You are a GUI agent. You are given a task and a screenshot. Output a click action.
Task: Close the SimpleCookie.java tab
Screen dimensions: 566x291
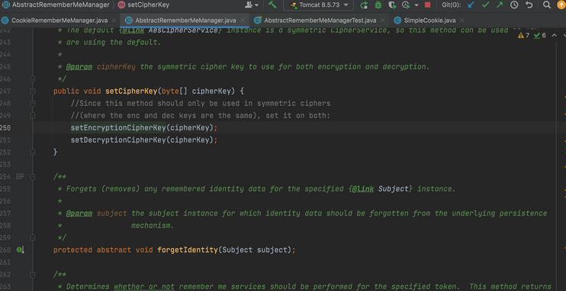point(462,21)
